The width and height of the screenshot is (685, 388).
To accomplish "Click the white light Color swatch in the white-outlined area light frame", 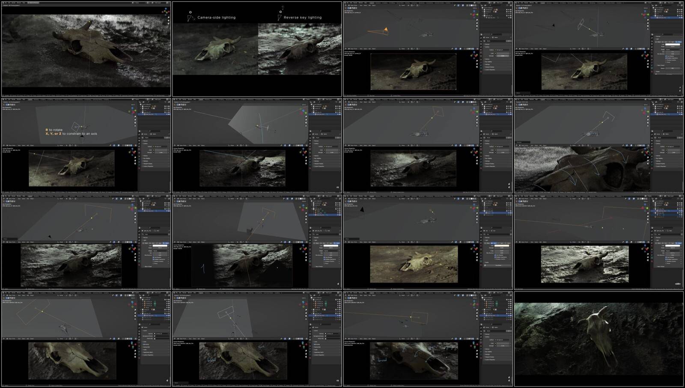I will 673,44.
